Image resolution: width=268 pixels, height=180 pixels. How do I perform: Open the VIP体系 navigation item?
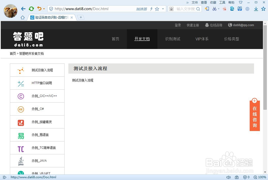[x=202, y=39]
